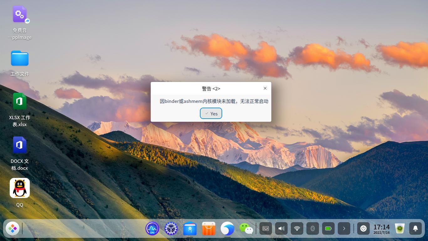Open the 免费音…ppImage desktop shortcut

(x=20, y=15)
